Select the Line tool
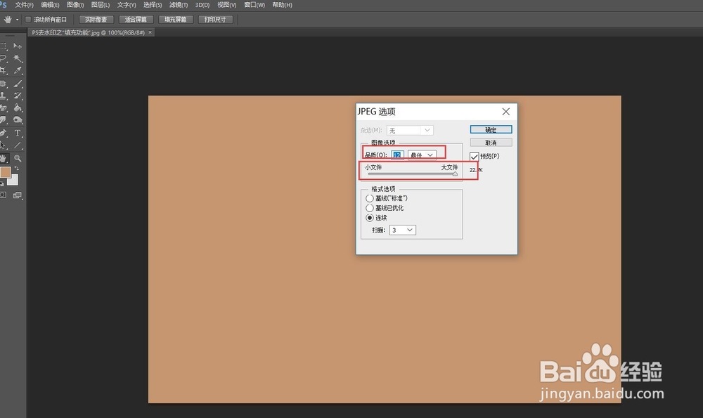This screenshot has width=703, height=418. tap(18, 145)
